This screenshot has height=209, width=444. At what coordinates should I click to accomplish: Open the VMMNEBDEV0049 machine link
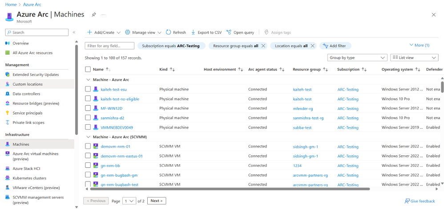pos(117,128)
